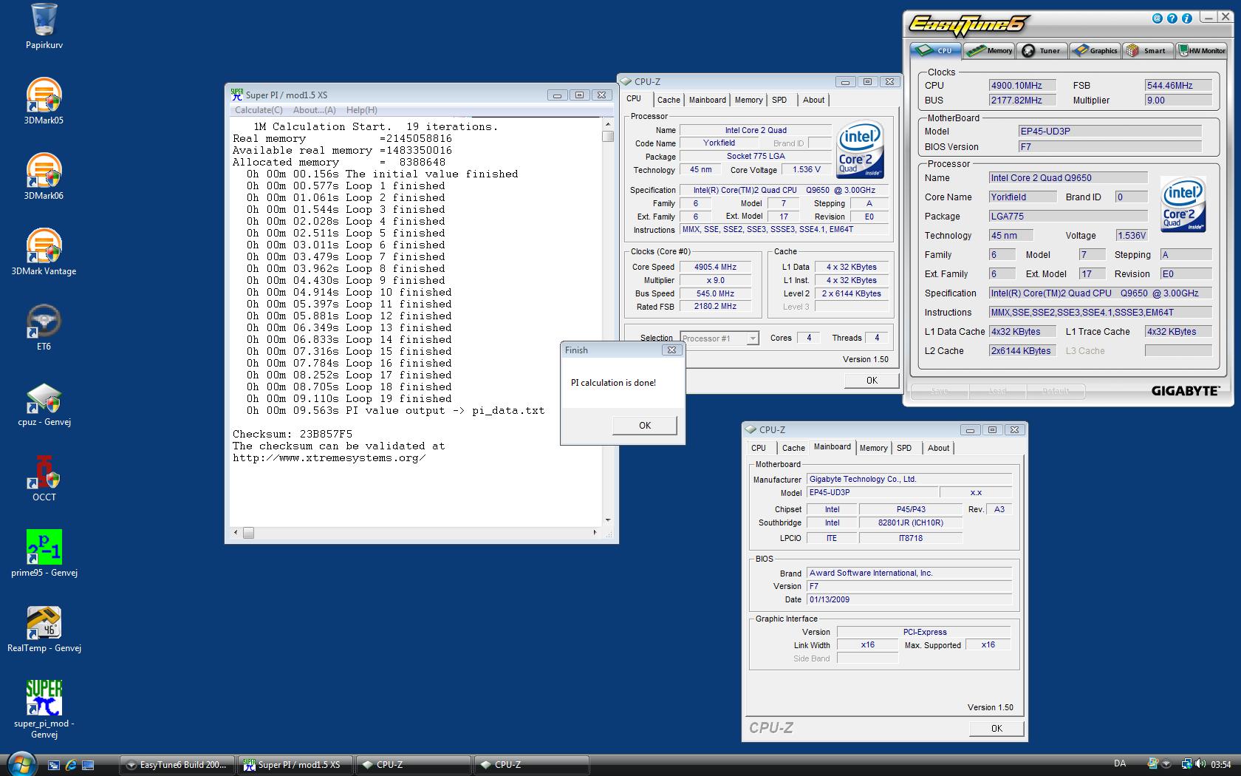
Task: Click DA language indicator in taskbar
Action: click(1119, 764)
